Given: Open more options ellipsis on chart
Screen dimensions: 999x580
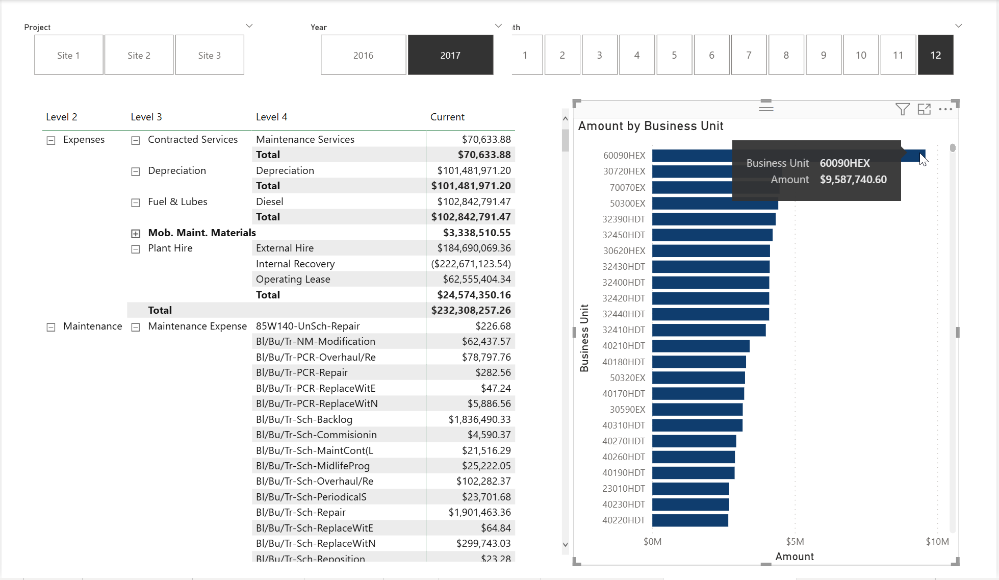Looking at the screenshot, I should click(945, 109).
